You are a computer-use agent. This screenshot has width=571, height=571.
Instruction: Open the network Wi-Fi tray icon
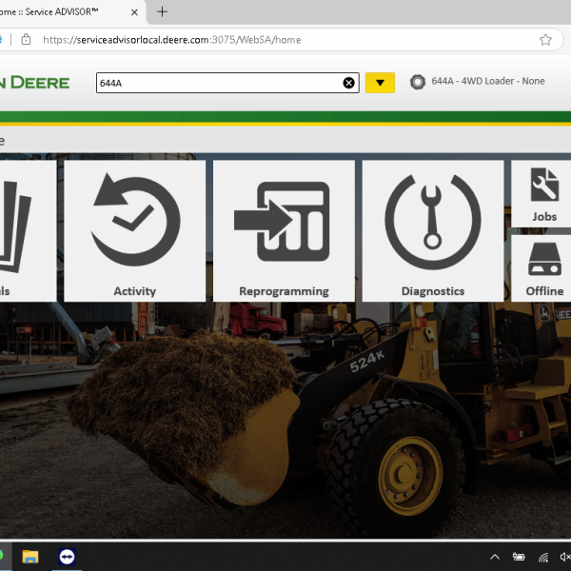coord(543,557)
